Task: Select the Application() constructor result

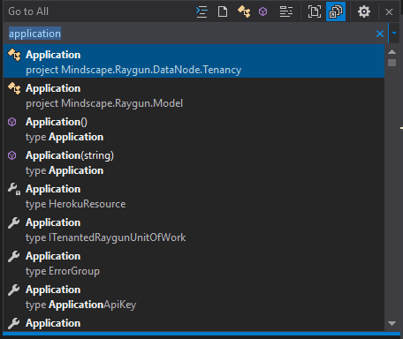Action: [194, 128]
